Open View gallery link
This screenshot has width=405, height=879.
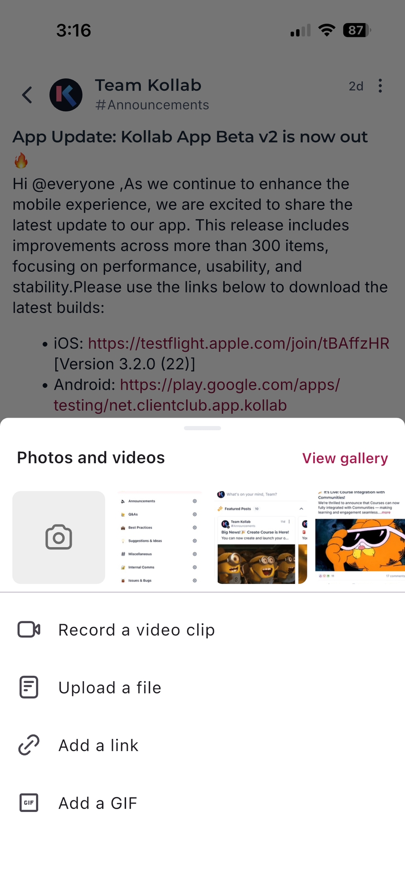[x=345, y=458]
